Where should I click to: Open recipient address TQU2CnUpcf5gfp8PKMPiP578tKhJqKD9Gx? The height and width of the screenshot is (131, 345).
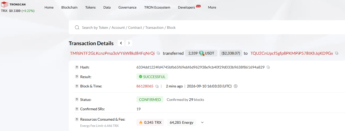click(x=292, y=53)
